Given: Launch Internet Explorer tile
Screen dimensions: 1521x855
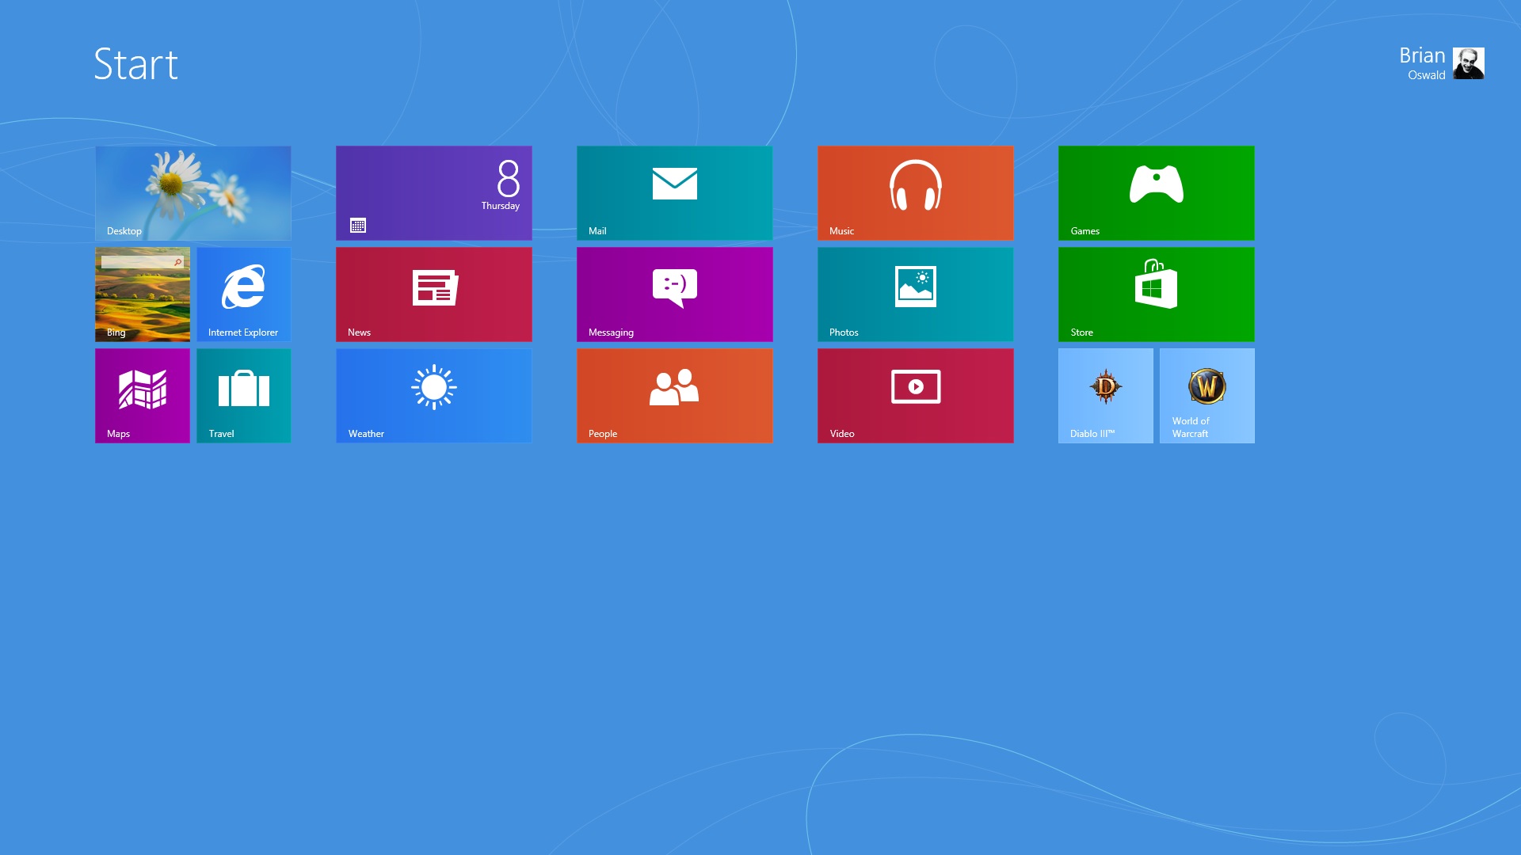Looking at the screenshot, I should [243, 294].
